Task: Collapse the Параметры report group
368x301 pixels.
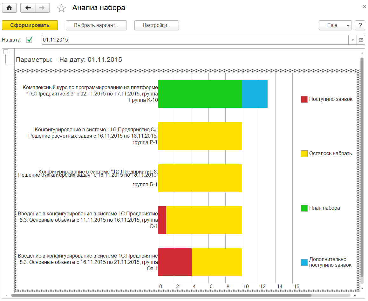Action: tap(5, 52)
